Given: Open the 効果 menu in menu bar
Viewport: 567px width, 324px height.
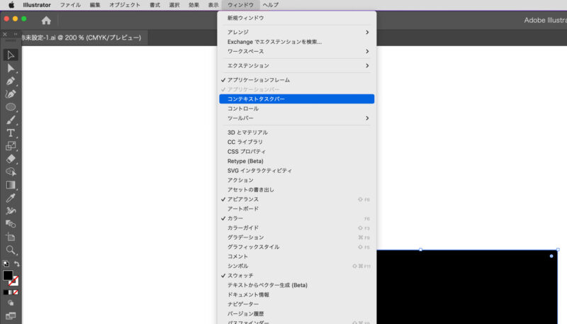Looking at the screenshot, I should coord(193,5).
